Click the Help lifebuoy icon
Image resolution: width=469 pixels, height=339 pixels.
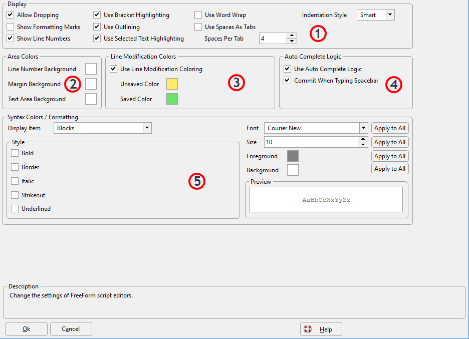308,329
